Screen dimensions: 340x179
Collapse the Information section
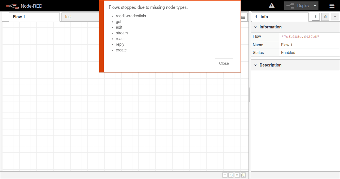click(x=256, y=27)
